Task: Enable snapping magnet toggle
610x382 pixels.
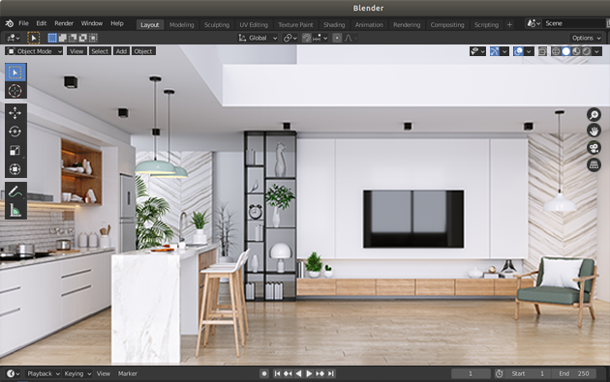Action: click(x=307, y=38)
